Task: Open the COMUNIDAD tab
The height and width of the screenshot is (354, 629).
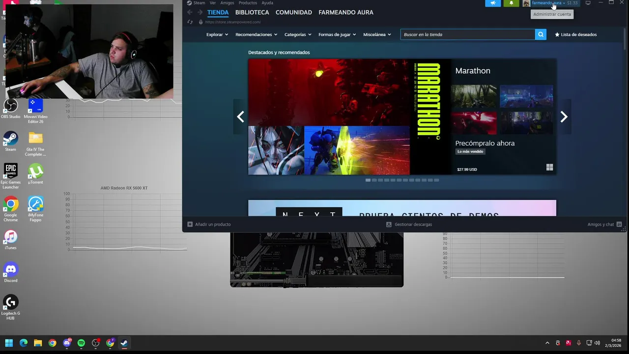Action: tap(294, 12)
